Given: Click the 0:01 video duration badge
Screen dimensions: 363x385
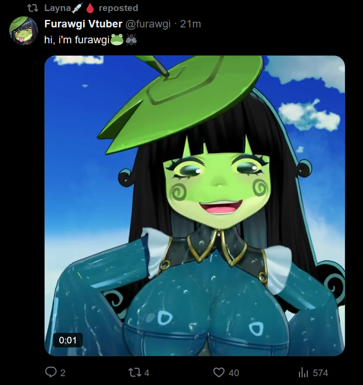Looking at the screenshot, I should click(68, 340).
